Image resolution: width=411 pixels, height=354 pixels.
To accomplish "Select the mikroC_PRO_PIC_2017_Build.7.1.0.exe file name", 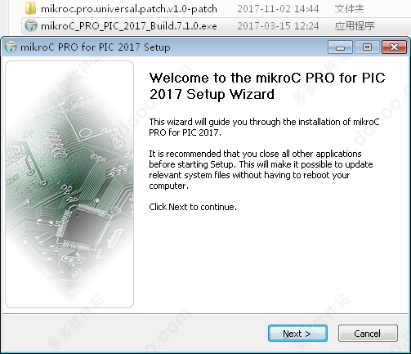I will click(x=129, y=26).
